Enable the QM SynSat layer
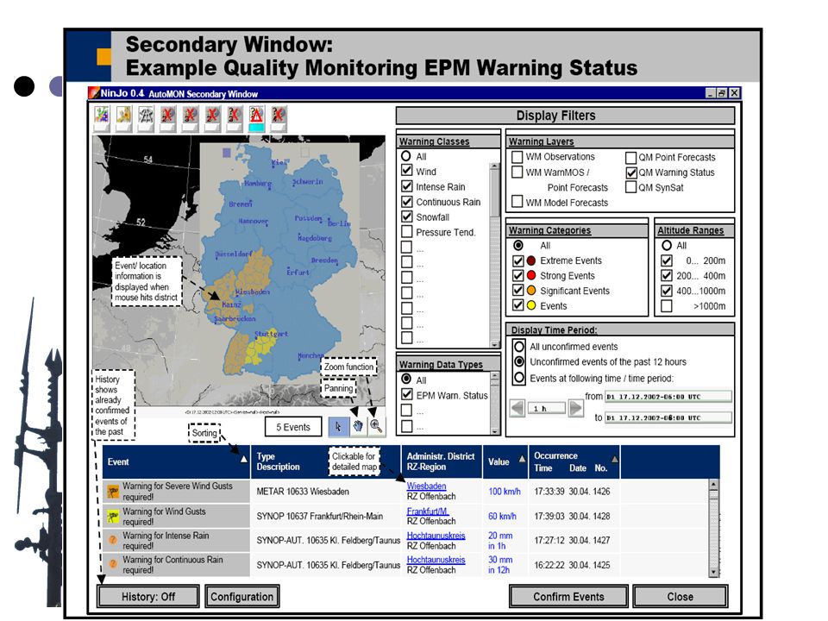828x621 pixels. pyautogui.click(x=630, y=187)
